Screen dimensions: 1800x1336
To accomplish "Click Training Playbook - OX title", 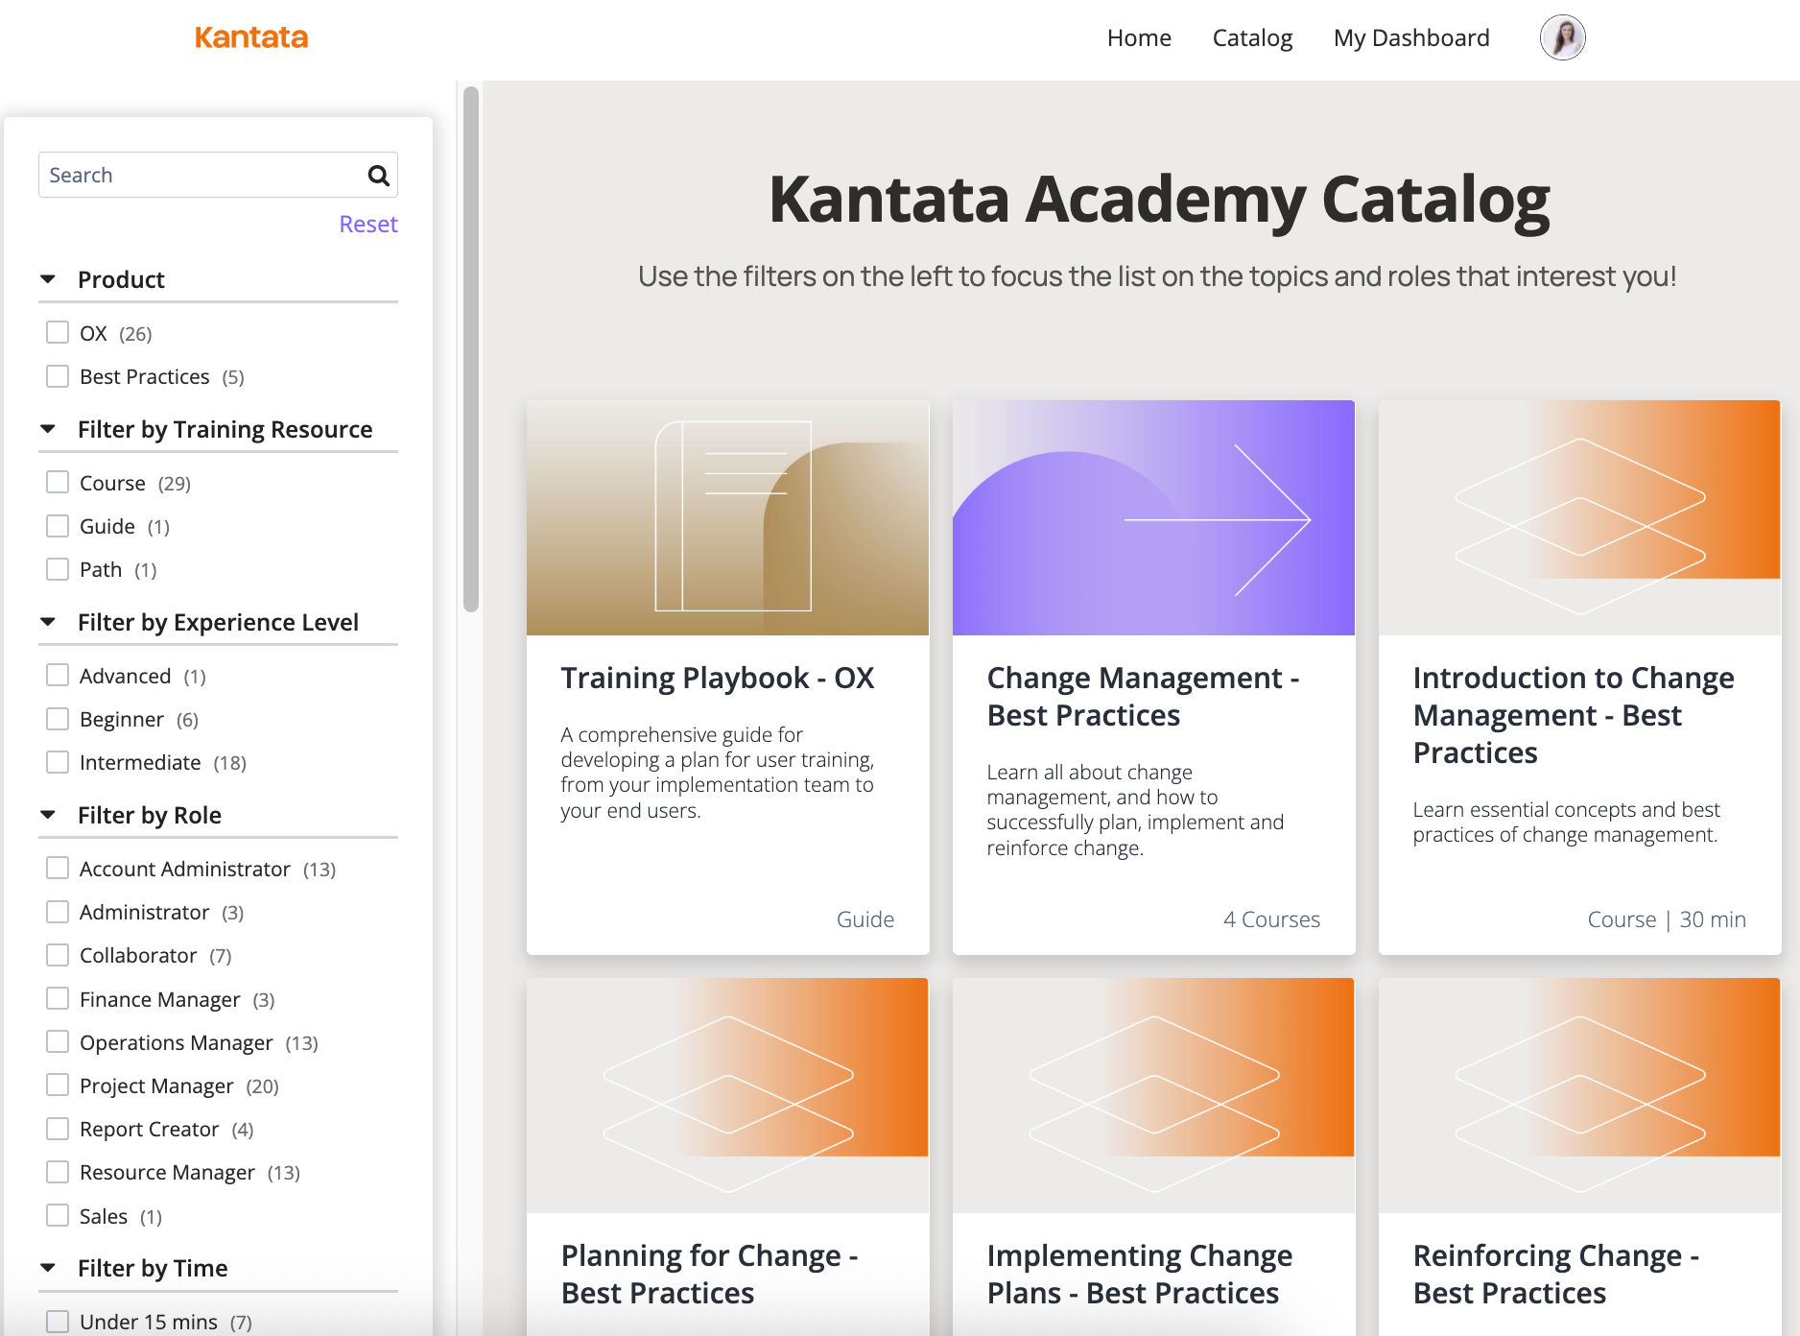I will pos(718,678).
